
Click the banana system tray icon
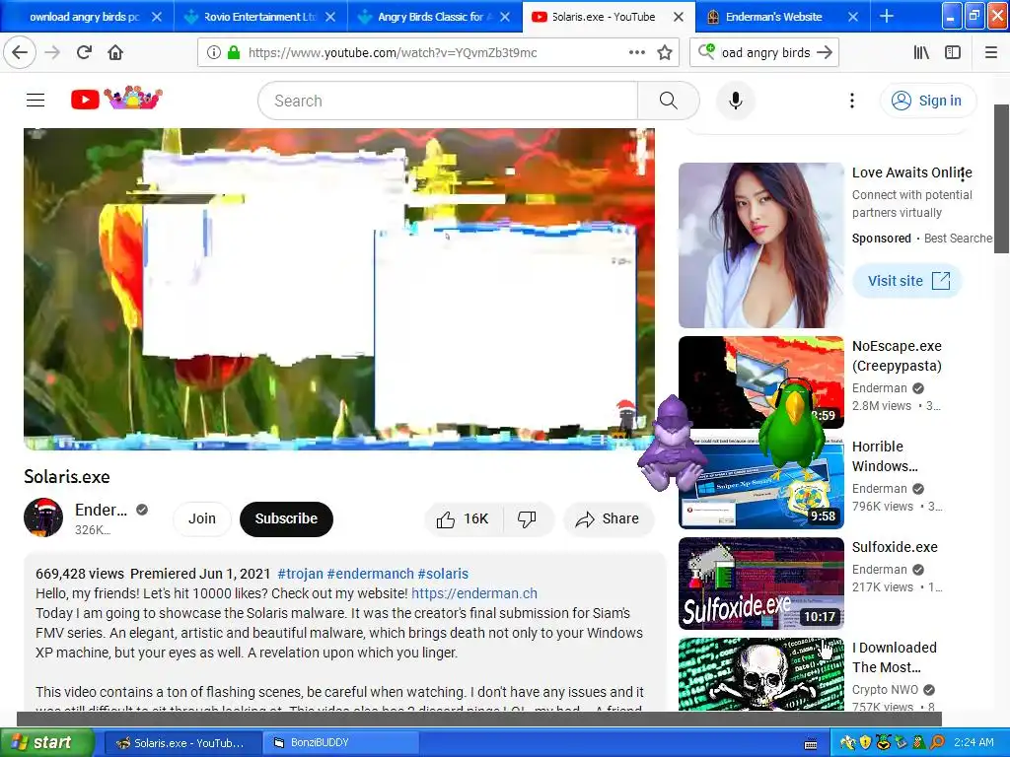click(x=847, y=743)
